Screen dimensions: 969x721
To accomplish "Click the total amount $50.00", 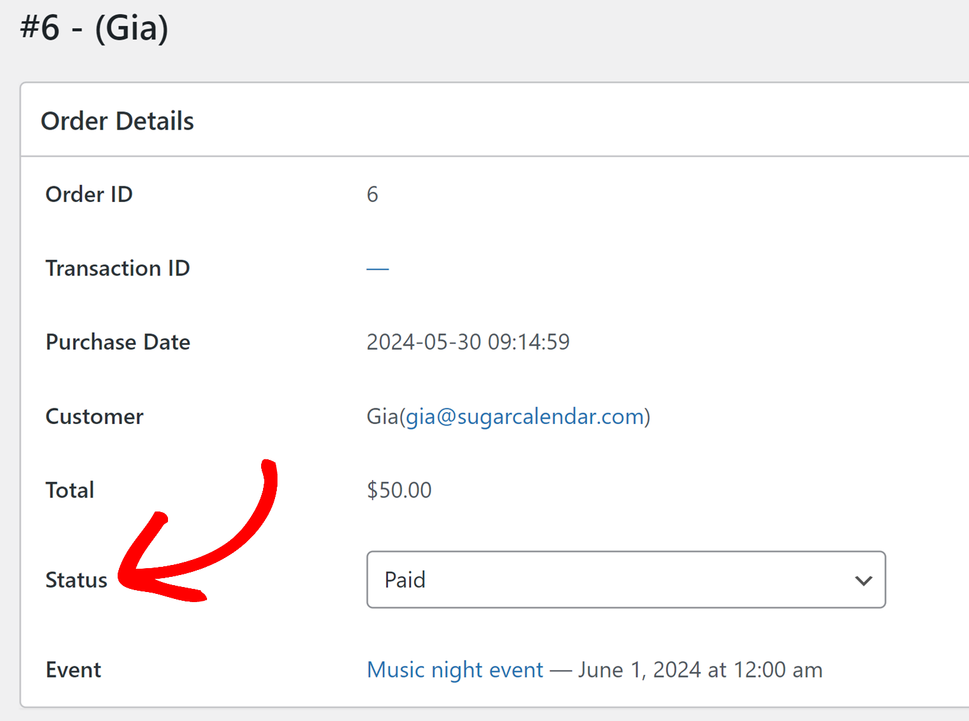I will 399,490.
